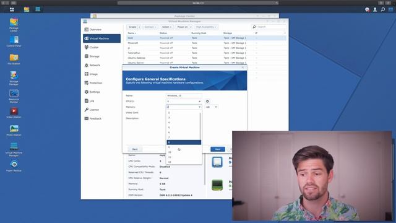
Task: Open the High Availability dropdown
Action: coord(206,27)
